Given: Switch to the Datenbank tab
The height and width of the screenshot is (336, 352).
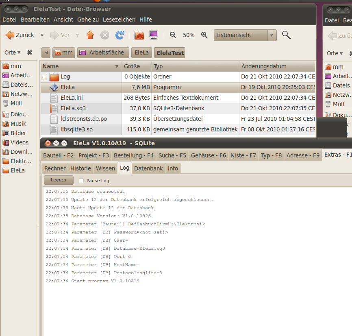Looking at the screenshot, I should [148, 168].
